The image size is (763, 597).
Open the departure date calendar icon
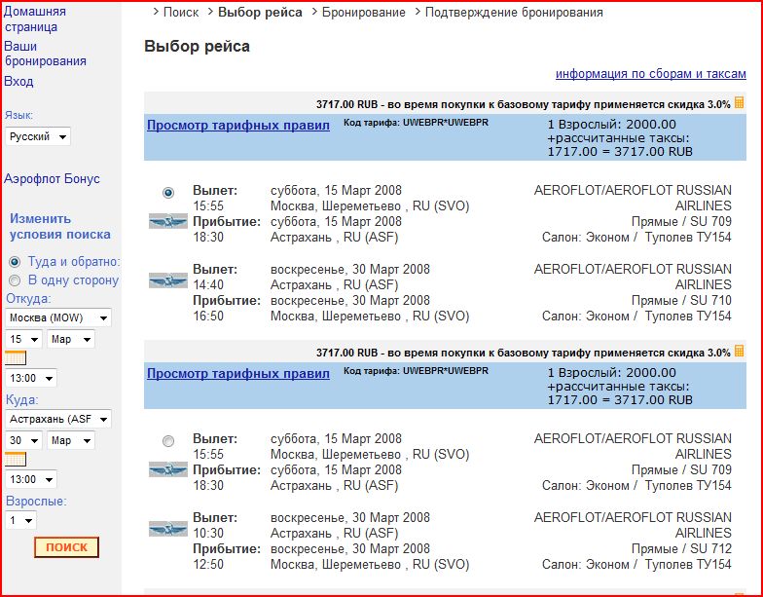click(x=15, y=358)
